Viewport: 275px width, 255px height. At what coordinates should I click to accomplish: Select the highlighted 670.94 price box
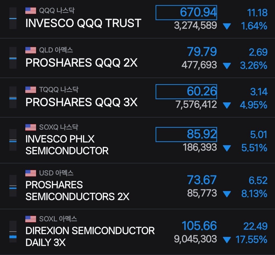(186, 13)
